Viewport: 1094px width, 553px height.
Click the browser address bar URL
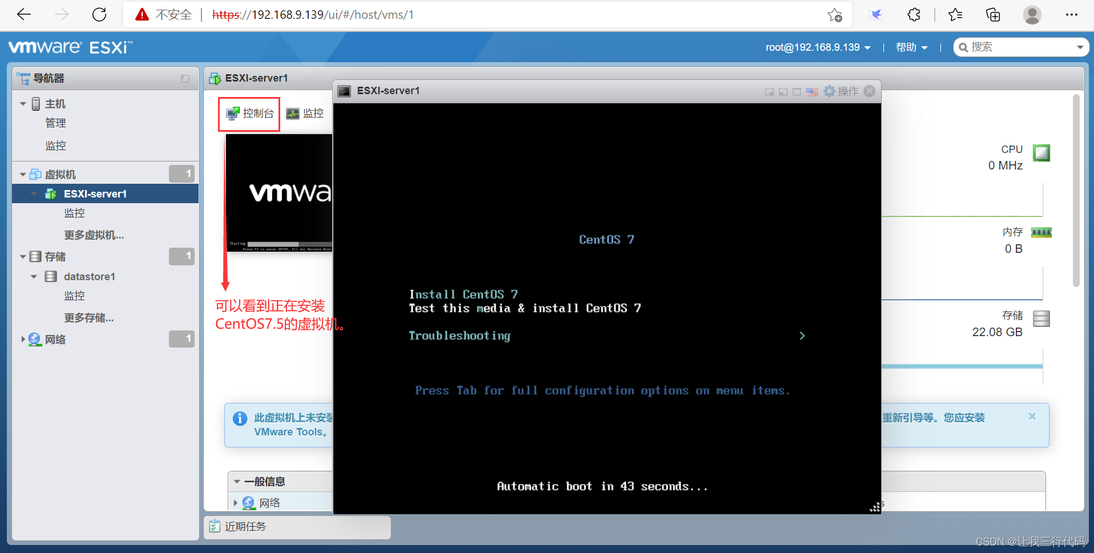click(x=313, y=15)
